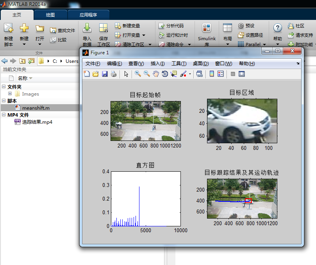Toggle Insert Colorbar icon

point(212,74)
